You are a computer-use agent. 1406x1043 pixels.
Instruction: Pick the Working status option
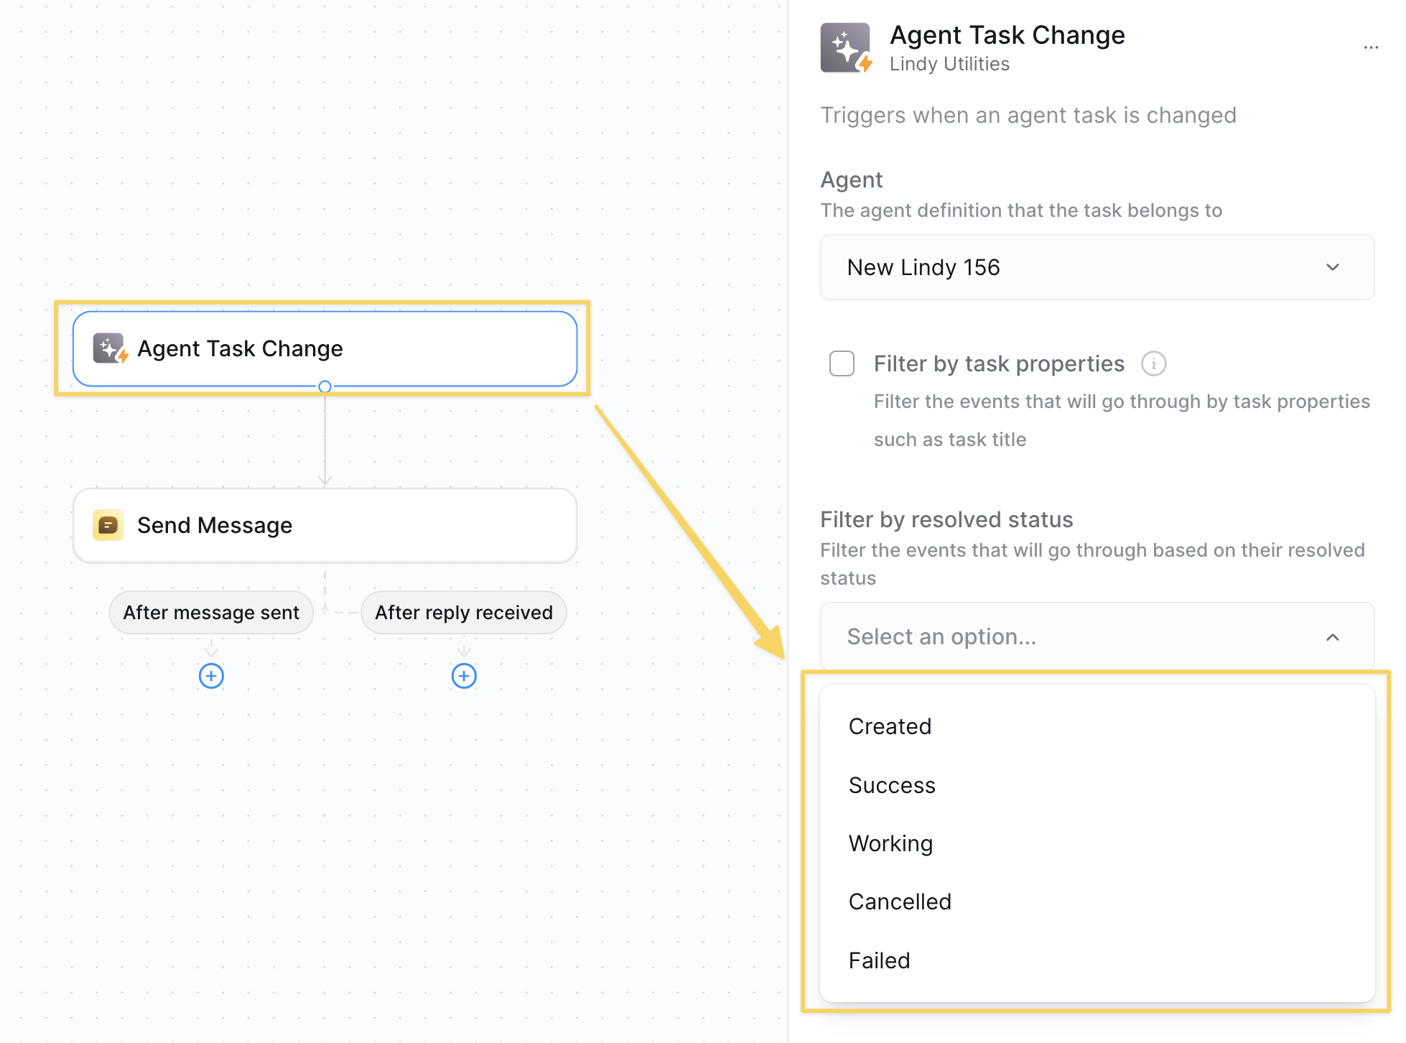pos(890,843)
